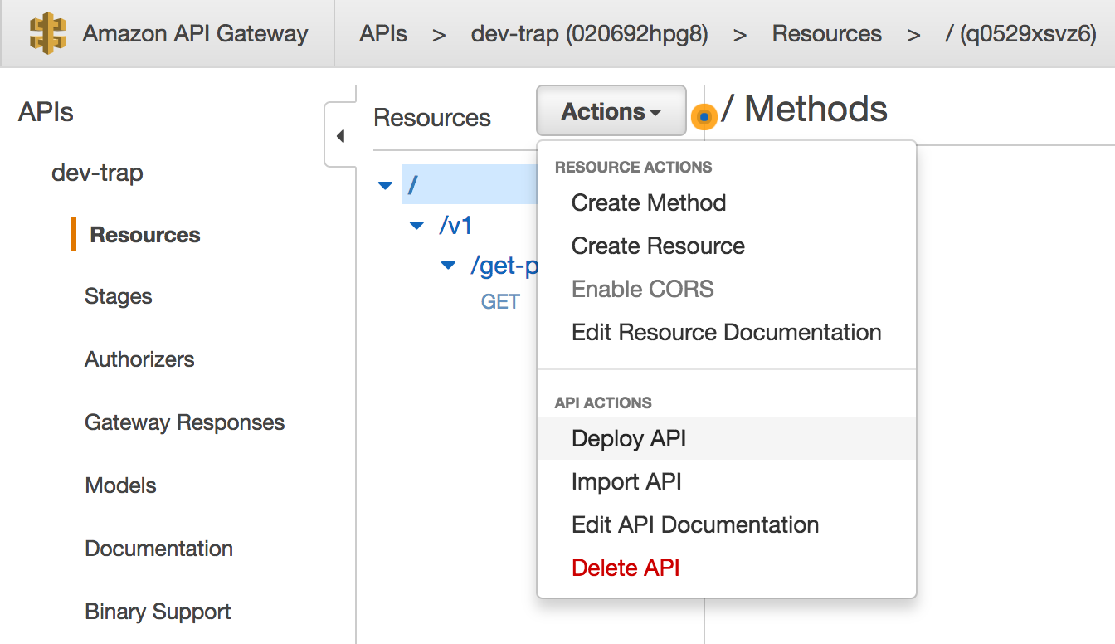Open the /v1 resource in tree
The image size is (1115, 644).
(455, 226)
